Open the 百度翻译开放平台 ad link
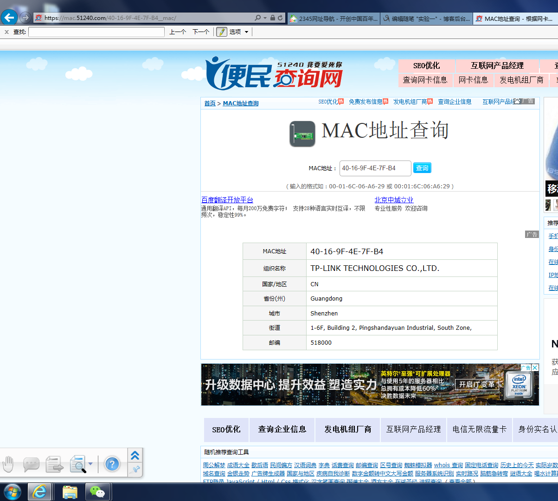The height and width of the screenshot is (501, 558). point(227,200)
